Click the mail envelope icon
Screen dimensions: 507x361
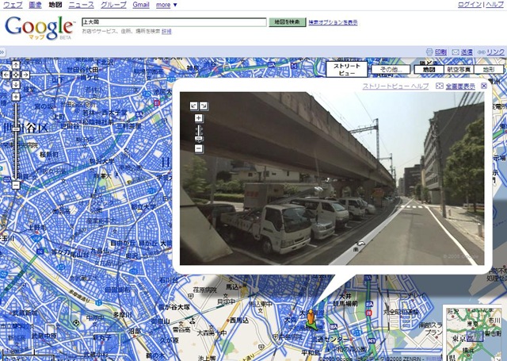[x=456, y=52]
